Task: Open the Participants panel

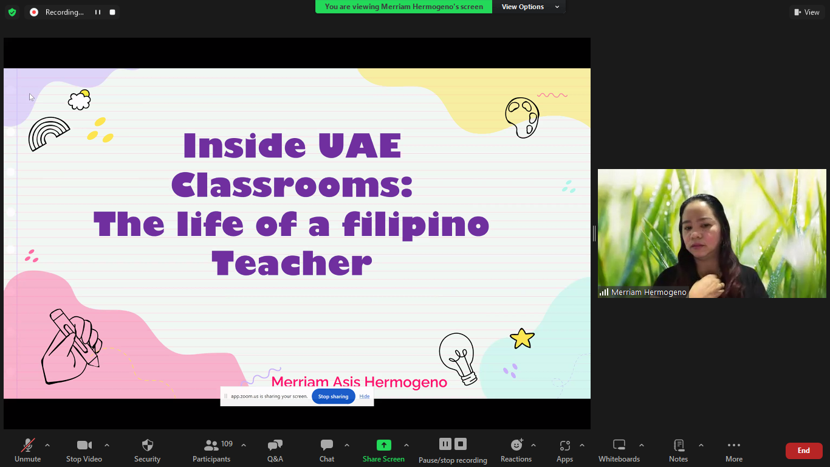Action: tap(211, 450)
